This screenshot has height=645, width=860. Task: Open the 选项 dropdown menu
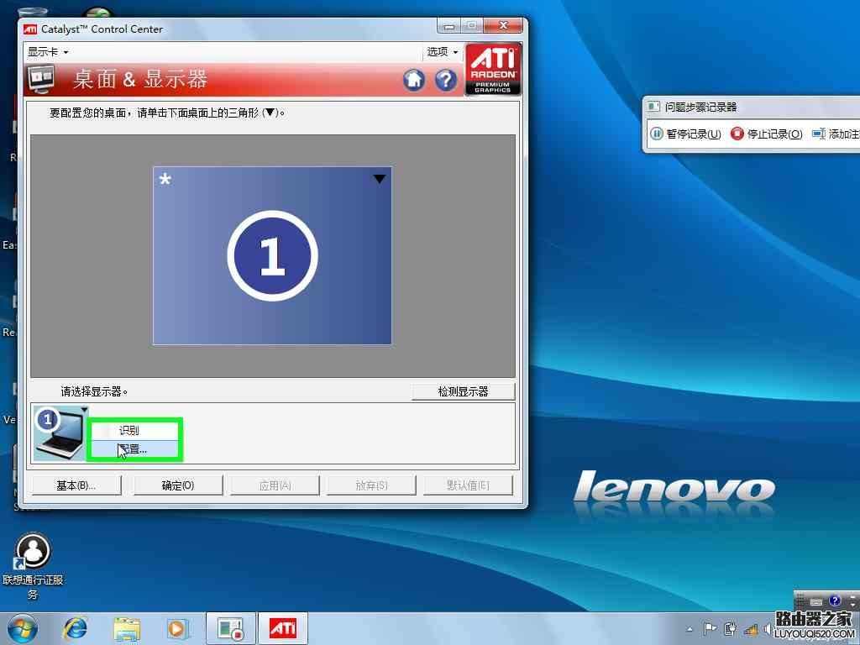(441, 51)
